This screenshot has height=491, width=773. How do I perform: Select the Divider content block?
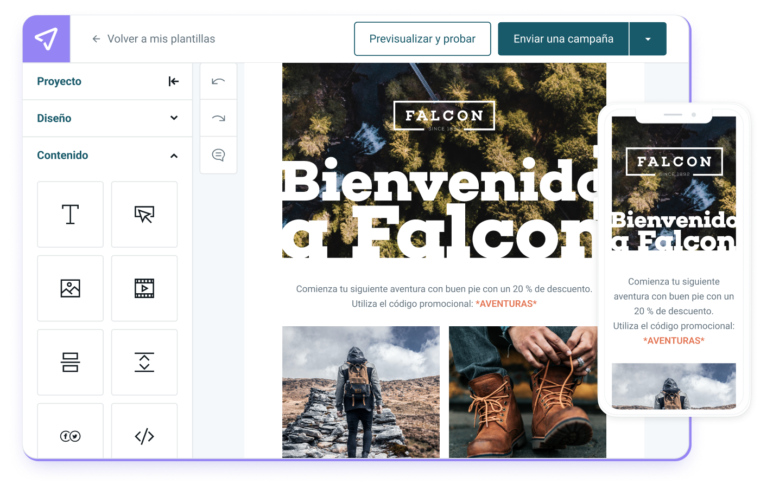pyautogui.click(x=71, y=362)
